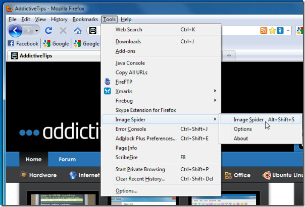Screen dimensions: 305x207
Task: Choose Web Search from Tools menu
Action: pos(161,30)
